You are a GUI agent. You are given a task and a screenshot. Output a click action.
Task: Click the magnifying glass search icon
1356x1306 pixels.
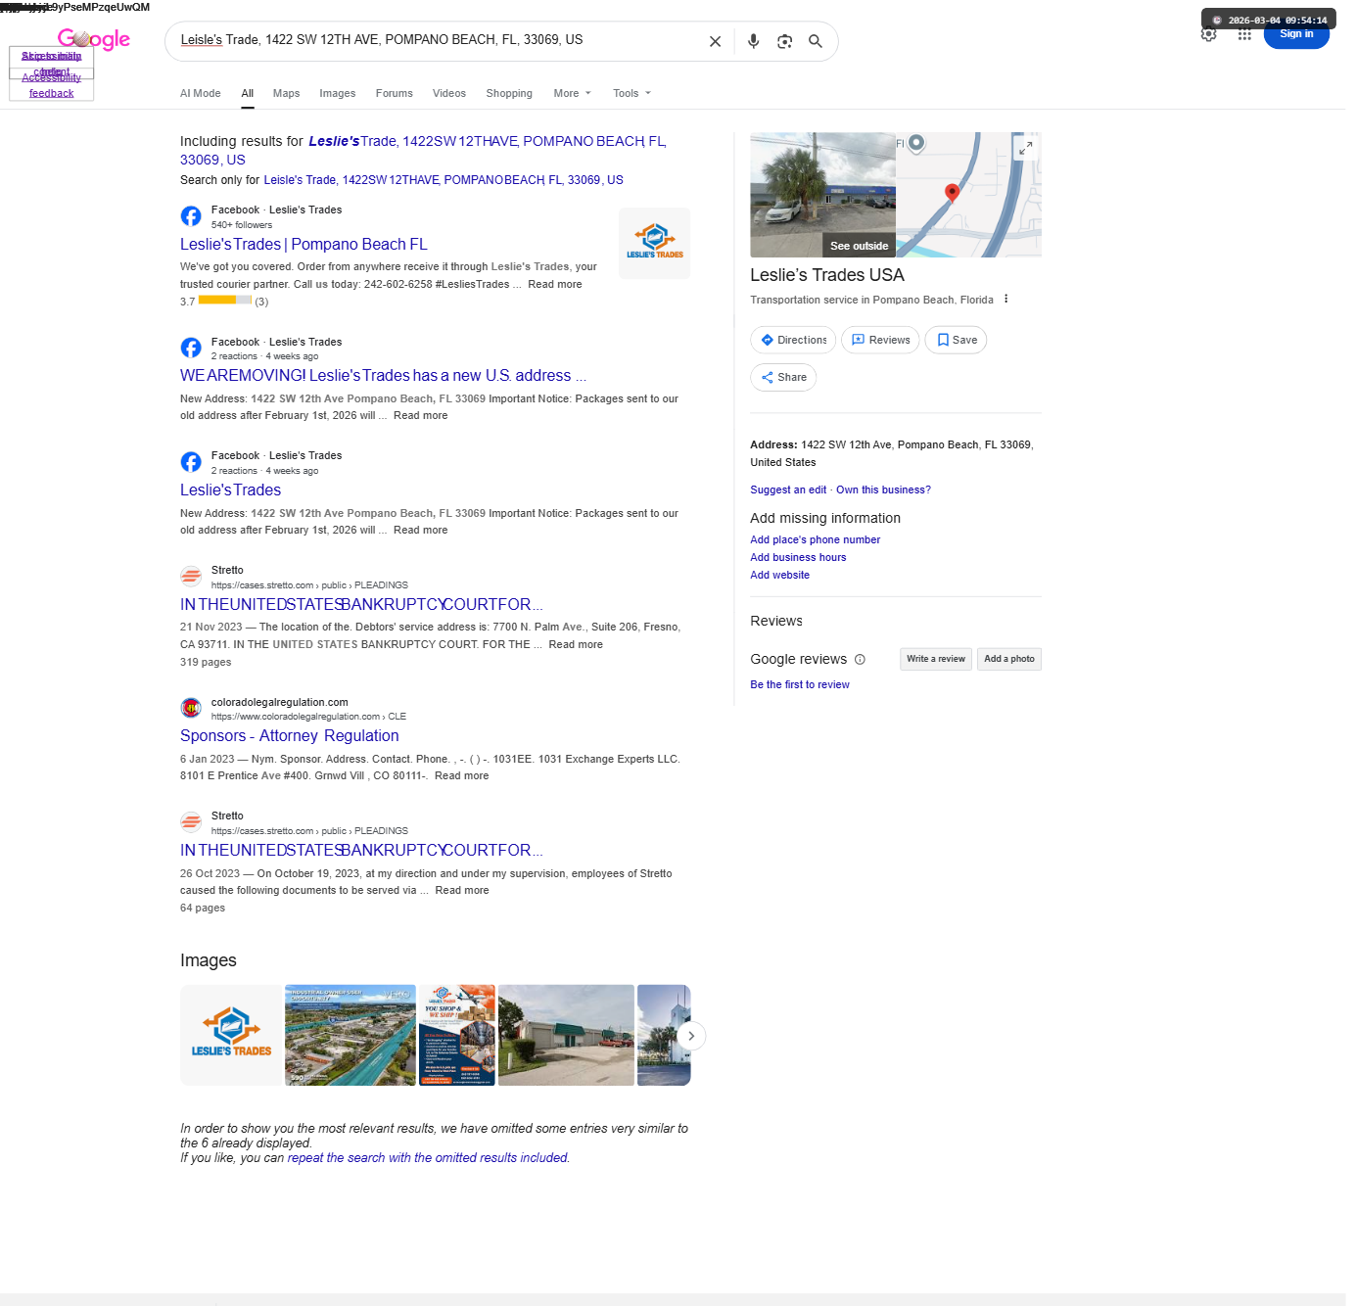point(815,41)
